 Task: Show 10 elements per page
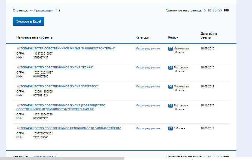(x=209, y=10)
